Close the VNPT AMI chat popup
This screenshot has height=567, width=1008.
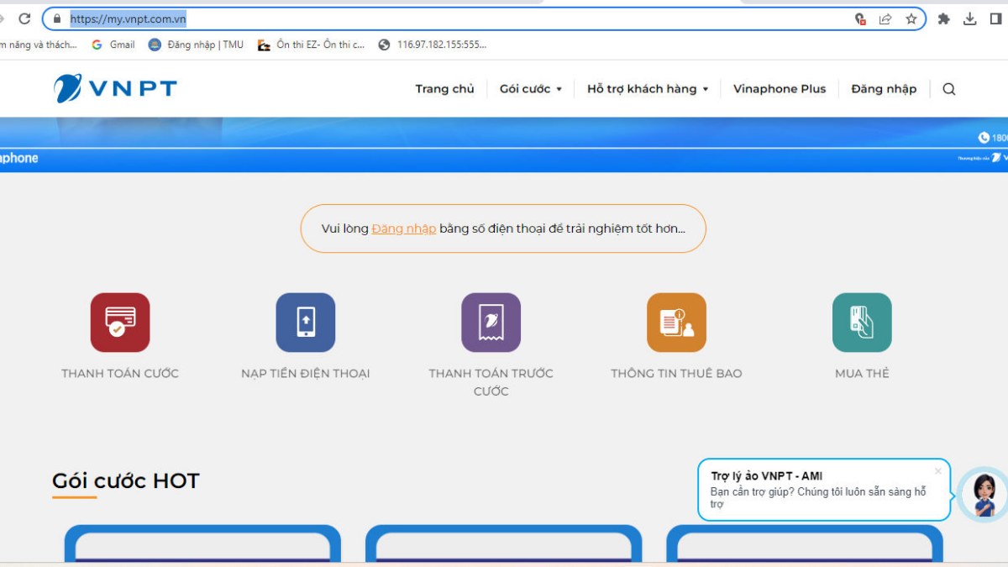click(938, 471)
